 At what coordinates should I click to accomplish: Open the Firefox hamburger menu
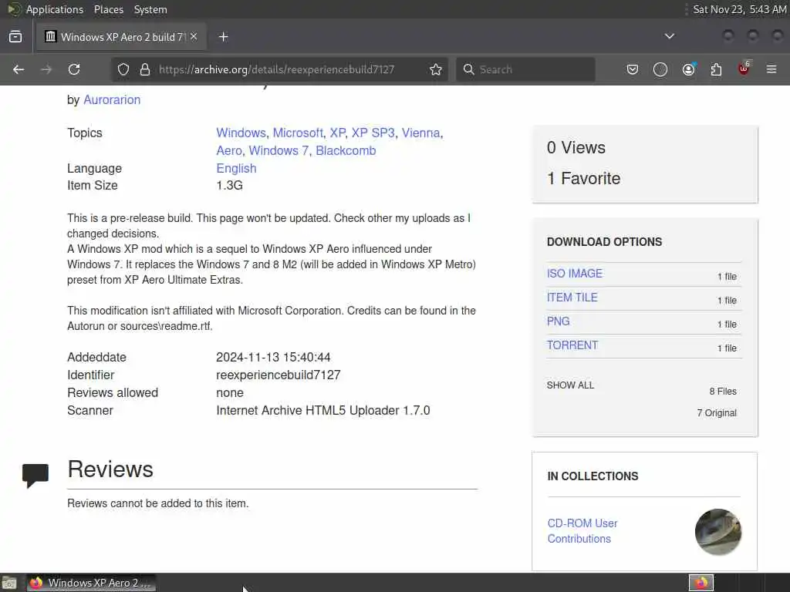coord(771,69)
